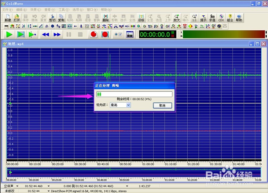Click the clock-gear effect icon
The height and width of the screenshot is (193, 268).
(x=219, y=26)
